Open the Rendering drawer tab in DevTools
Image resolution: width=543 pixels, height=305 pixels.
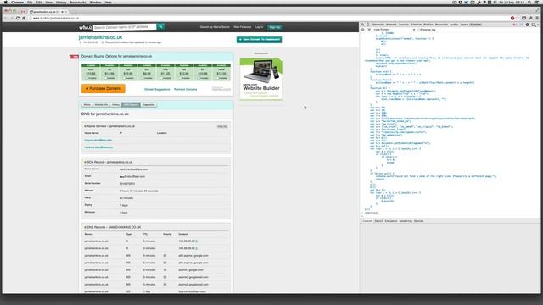pyautogui.click(x=406, y=221)
